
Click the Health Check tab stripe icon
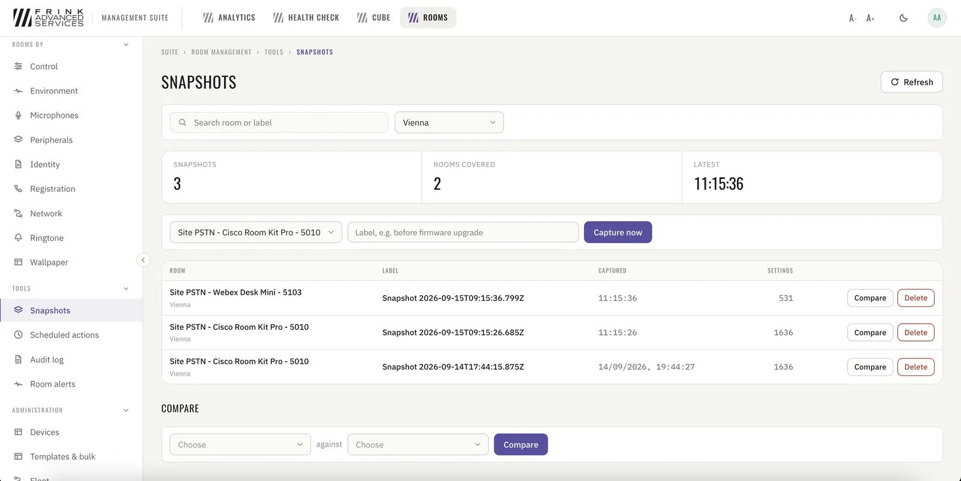click(x=278, y=18)
